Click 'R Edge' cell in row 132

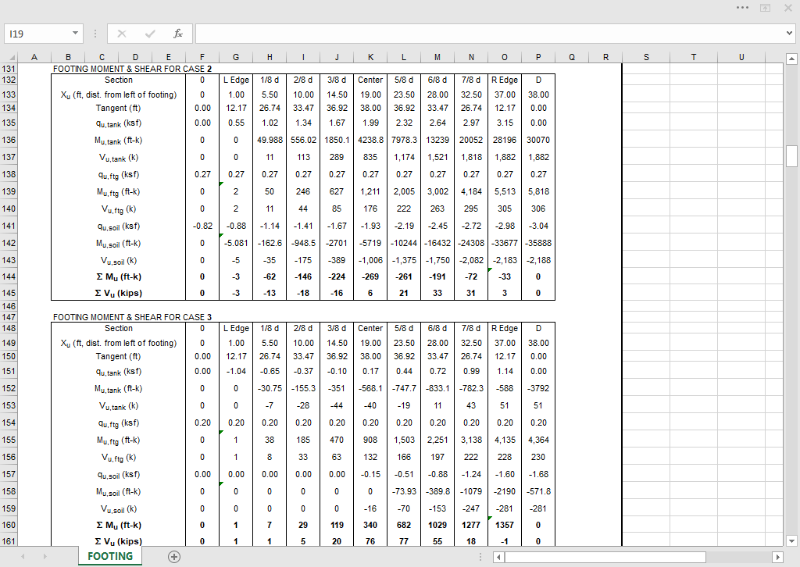(x=505, y=80)
